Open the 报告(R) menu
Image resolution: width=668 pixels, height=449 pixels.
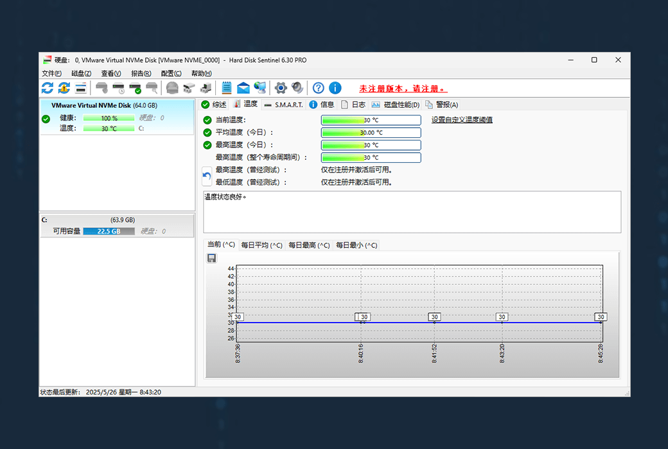(x=141, y=73)
